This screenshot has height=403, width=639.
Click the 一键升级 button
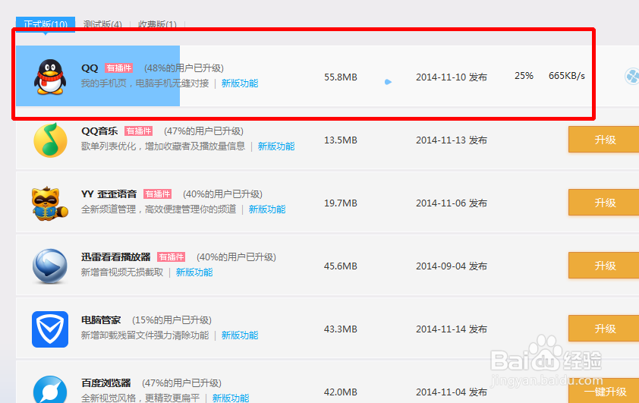[603, 391]
